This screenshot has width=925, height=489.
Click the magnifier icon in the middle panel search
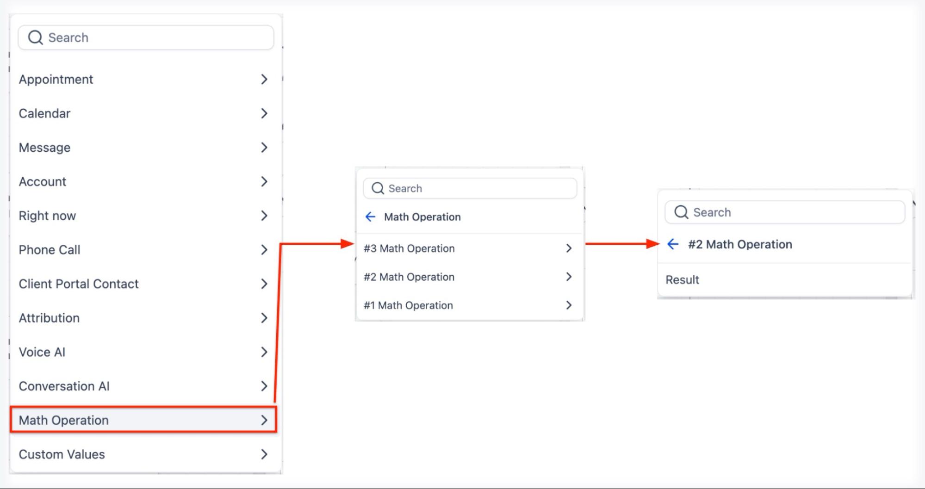coord(378,188)
